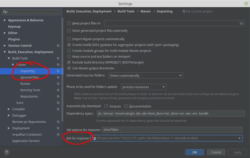Click project-level icon next to Gant
250x158 pixels.
click(x=58, y=103)
